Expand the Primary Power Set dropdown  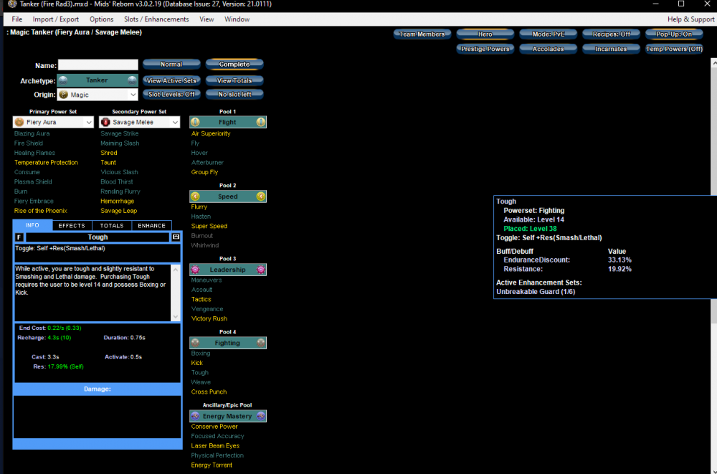tap(89, 123)
